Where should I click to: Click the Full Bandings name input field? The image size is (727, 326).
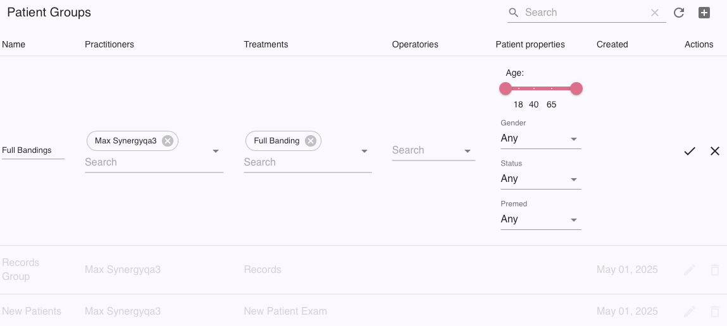click(x=33, y=150)
